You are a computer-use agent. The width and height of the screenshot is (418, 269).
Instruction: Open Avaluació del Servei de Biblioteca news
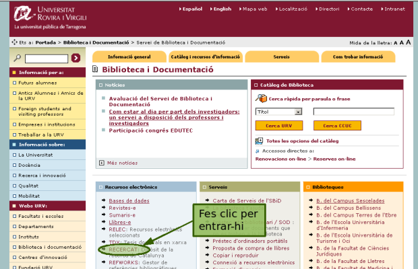[x=160, y=102]
